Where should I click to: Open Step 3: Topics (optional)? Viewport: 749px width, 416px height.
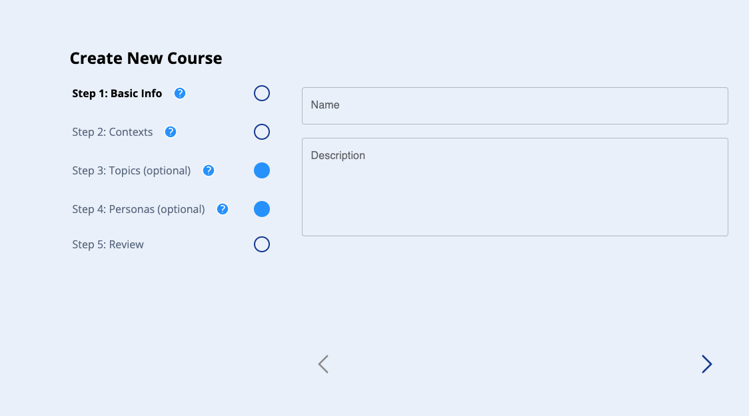tap(131, 170)
